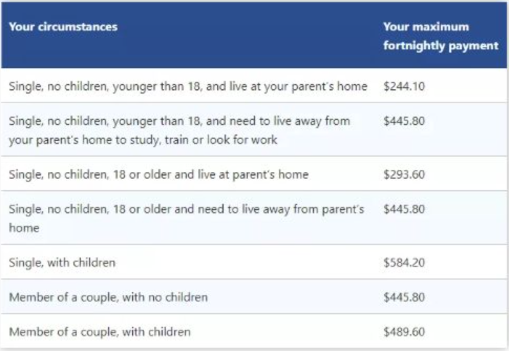The height and width of the screenshot is (351, 509).
Task: Click $445.80 for 18 or older living away
Action: click(404, 209)
